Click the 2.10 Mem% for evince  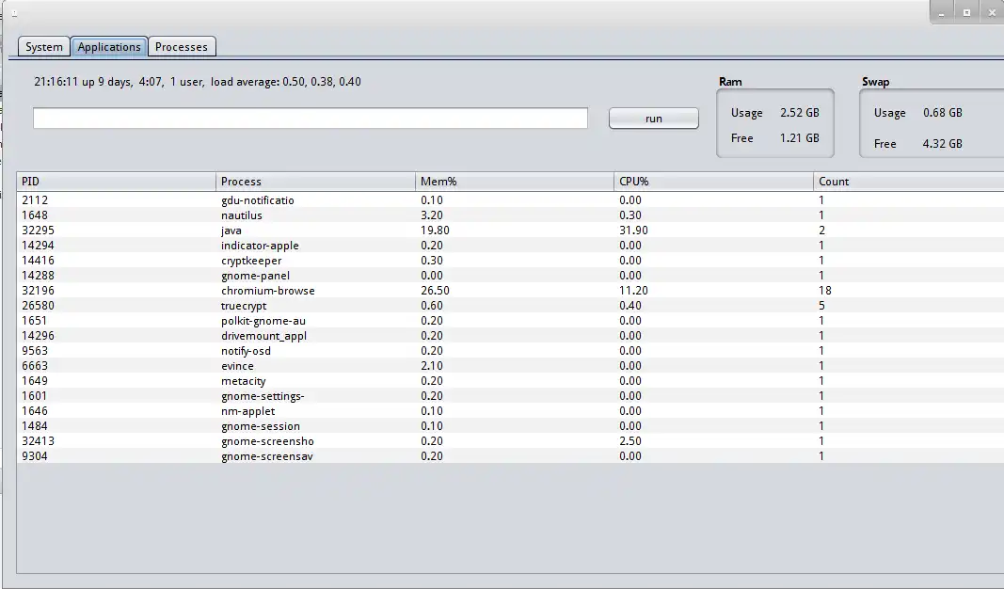pos(432,366)
